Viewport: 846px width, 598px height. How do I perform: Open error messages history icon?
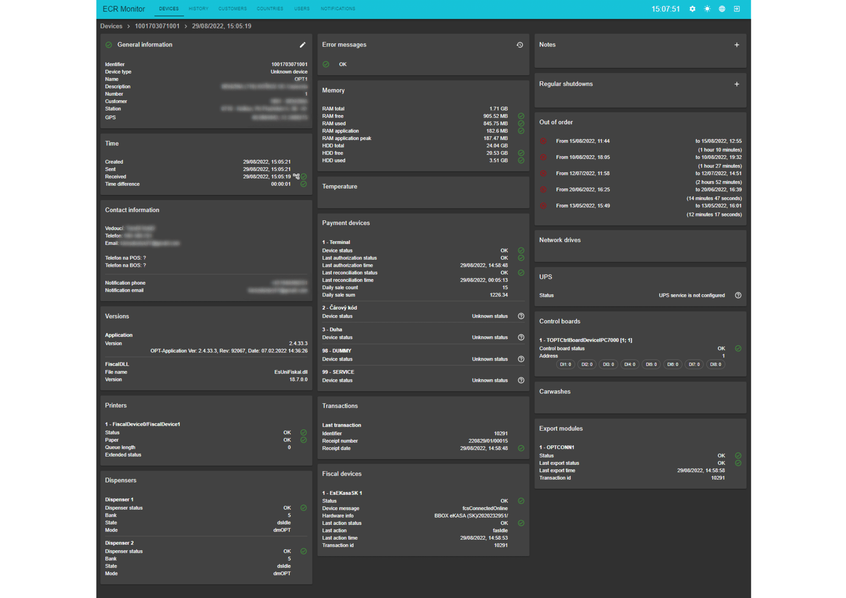coord(520,45)
